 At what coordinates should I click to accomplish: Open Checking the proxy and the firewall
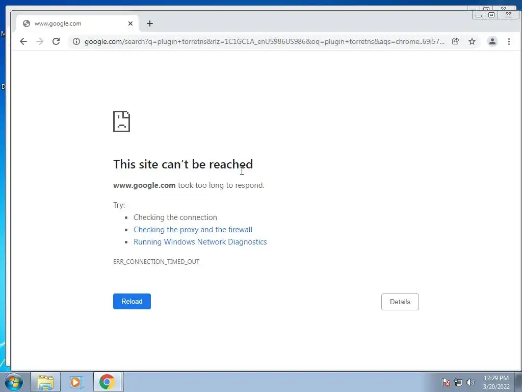click(x=193, y=230)
